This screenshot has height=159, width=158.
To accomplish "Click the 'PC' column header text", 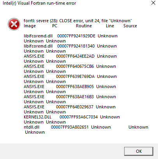I will pyautogui.click(x=55, y=26).
